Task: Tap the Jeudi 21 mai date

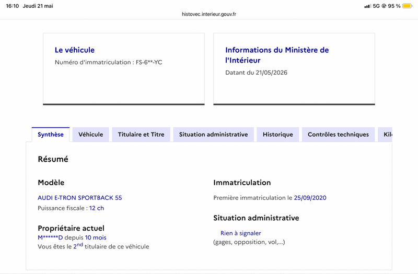Action: (38, 6)
